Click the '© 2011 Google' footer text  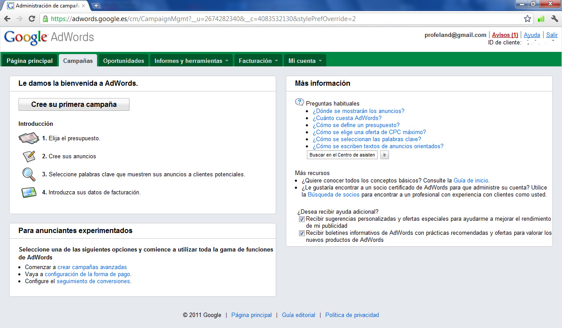click(x=202, y=315)
